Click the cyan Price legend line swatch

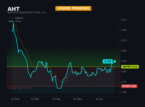(11, 21)
